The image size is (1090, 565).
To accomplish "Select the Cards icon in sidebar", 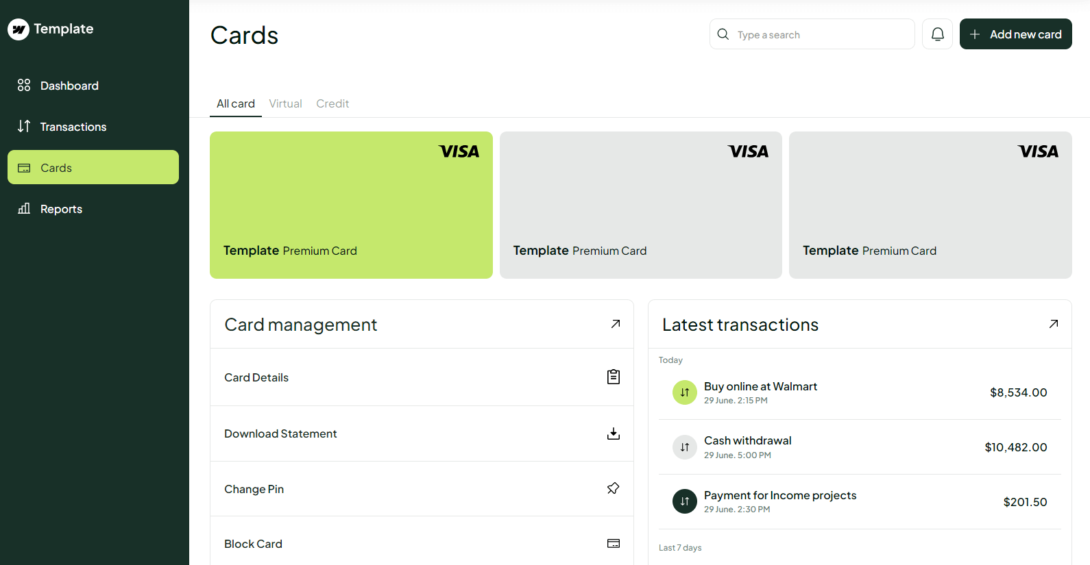I will point(24,167).
